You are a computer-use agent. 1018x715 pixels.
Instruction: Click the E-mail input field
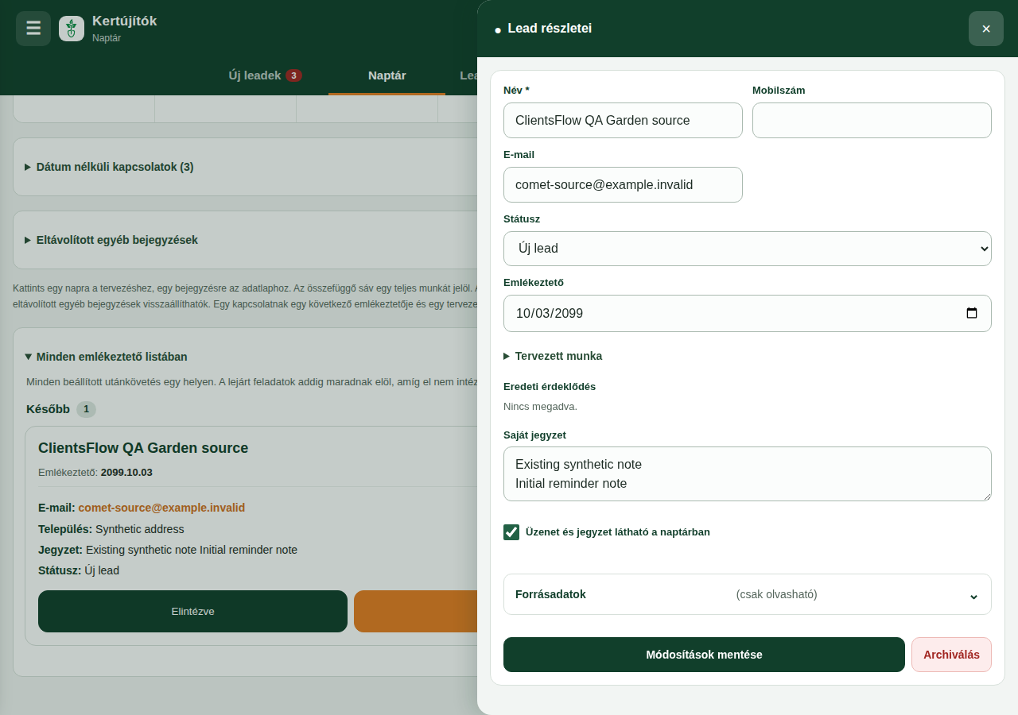623,184
